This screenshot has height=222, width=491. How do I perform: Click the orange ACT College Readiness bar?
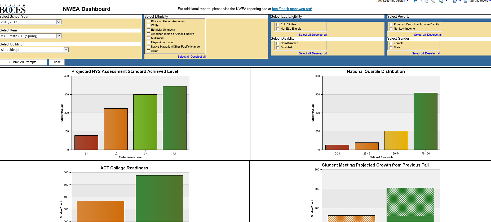pos(100,211)
